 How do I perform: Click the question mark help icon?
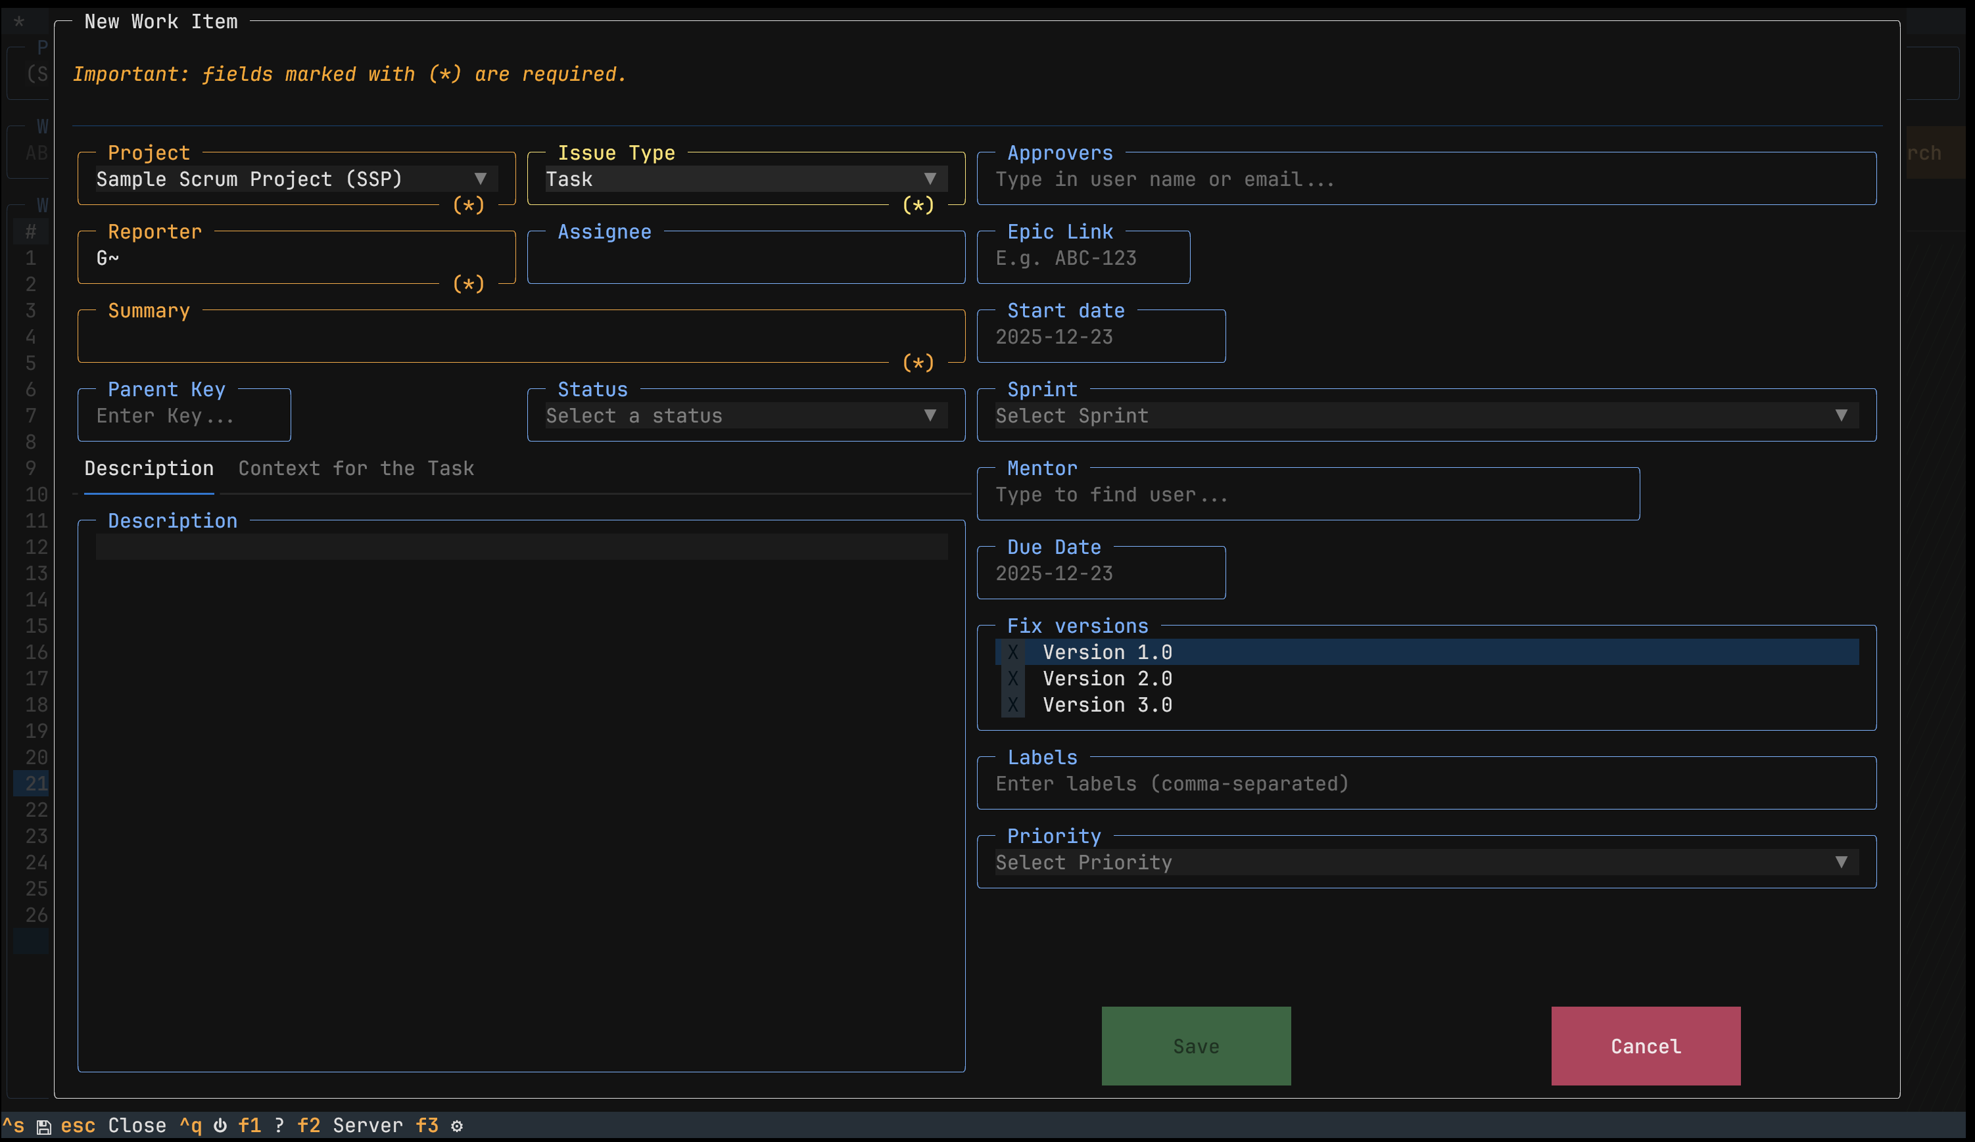point(279,1126)
